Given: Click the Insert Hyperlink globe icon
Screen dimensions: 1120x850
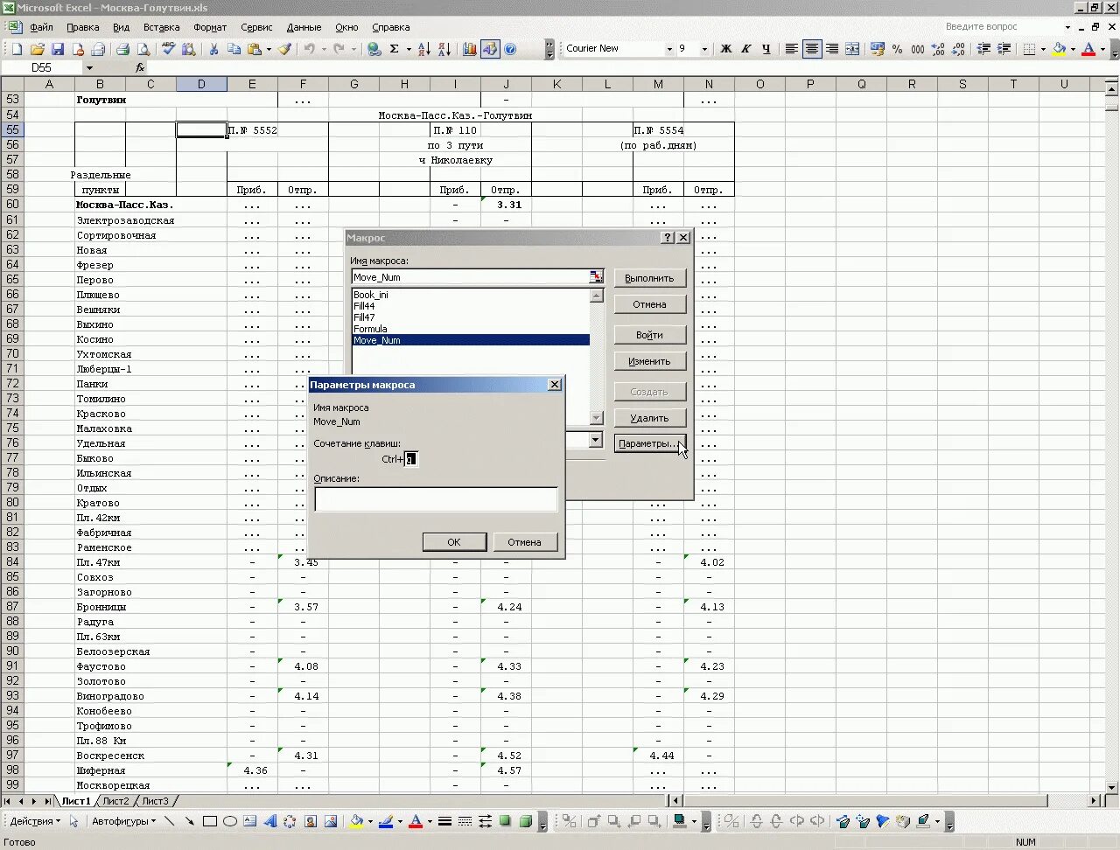Looking at the screenshot, I should [374, 49].
